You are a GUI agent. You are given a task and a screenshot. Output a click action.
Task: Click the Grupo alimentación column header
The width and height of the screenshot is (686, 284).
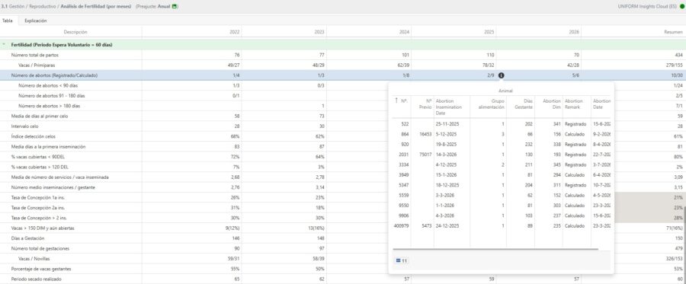(x=491, y=104)
